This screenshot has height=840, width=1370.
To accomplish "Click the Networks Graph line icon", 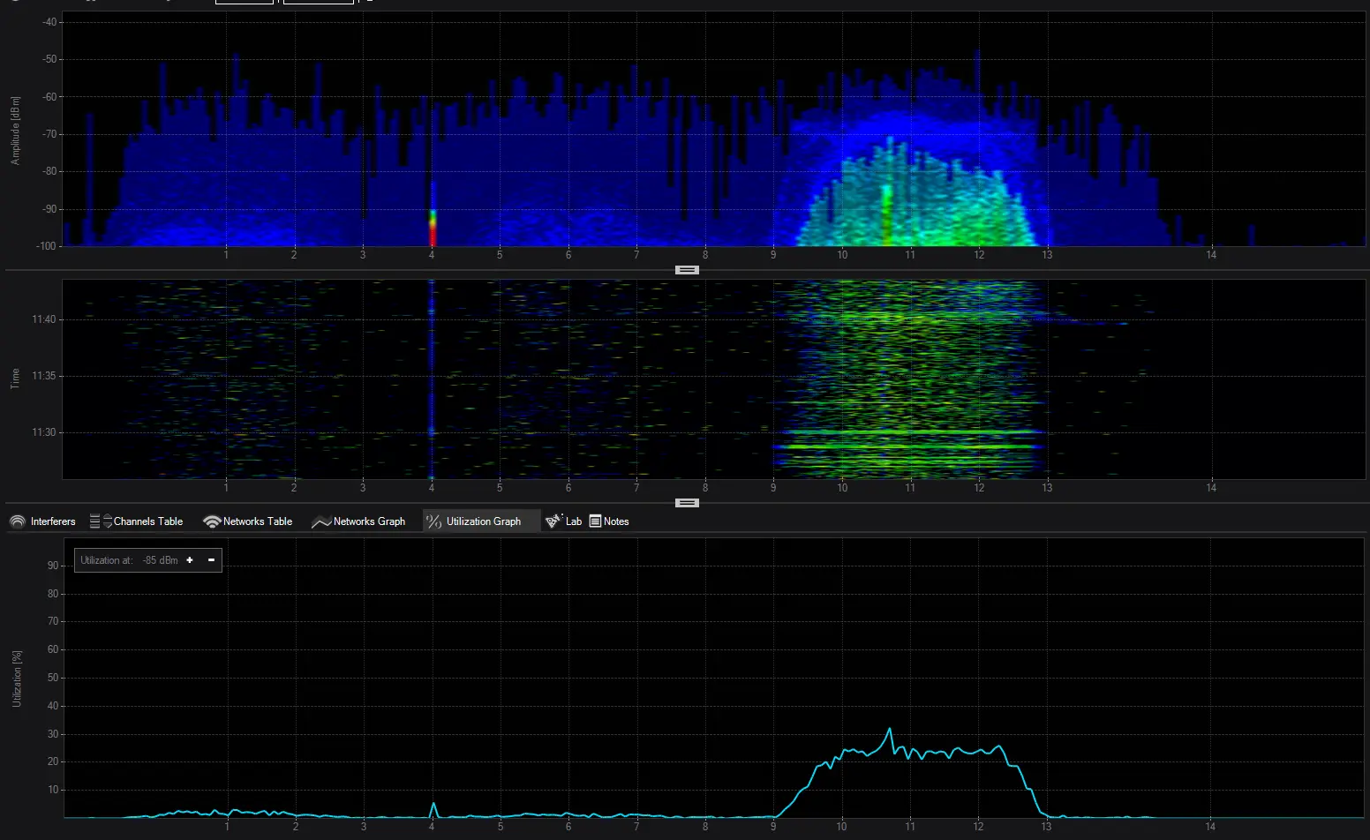I will pyautogui.click(x=321, y=521).
